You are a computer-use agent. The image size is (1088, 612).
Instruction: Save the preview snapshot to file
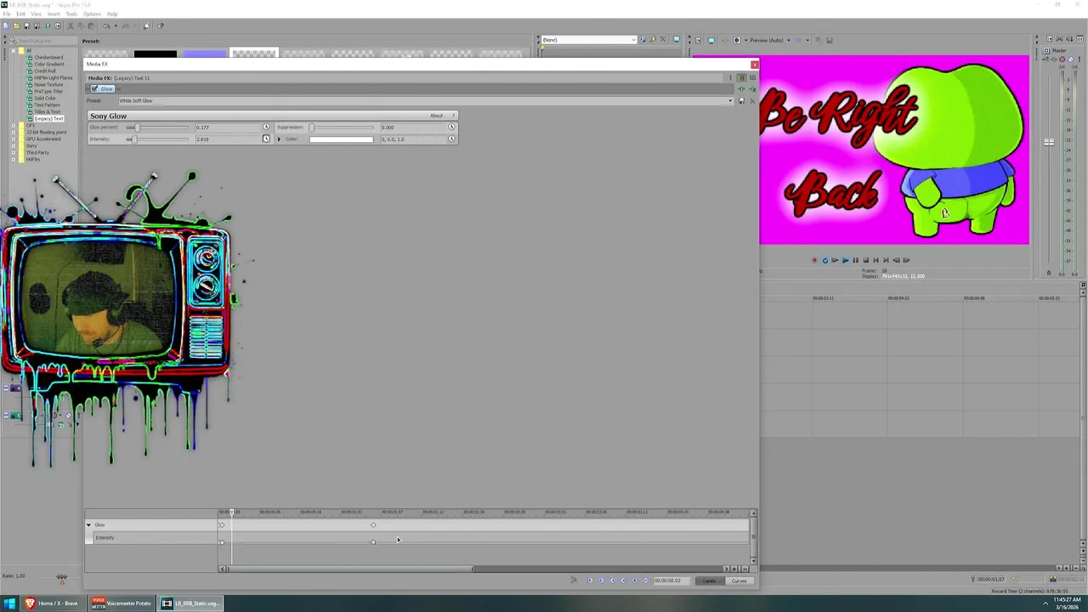pos(829,40)
